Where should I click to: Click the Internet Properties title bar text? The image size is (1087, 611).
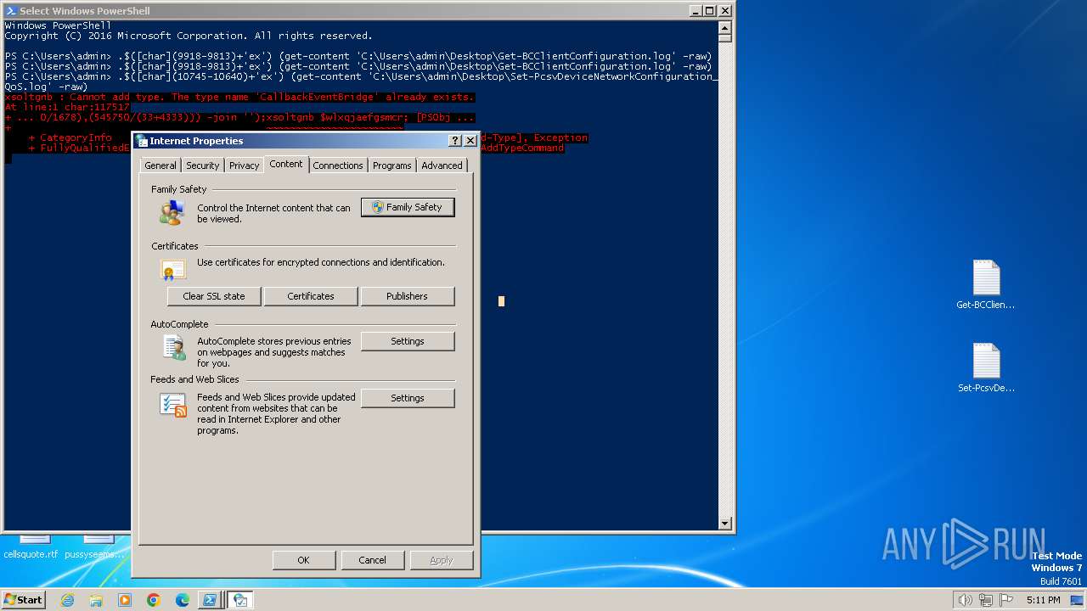pyautogui.click(x=196, y=141)
